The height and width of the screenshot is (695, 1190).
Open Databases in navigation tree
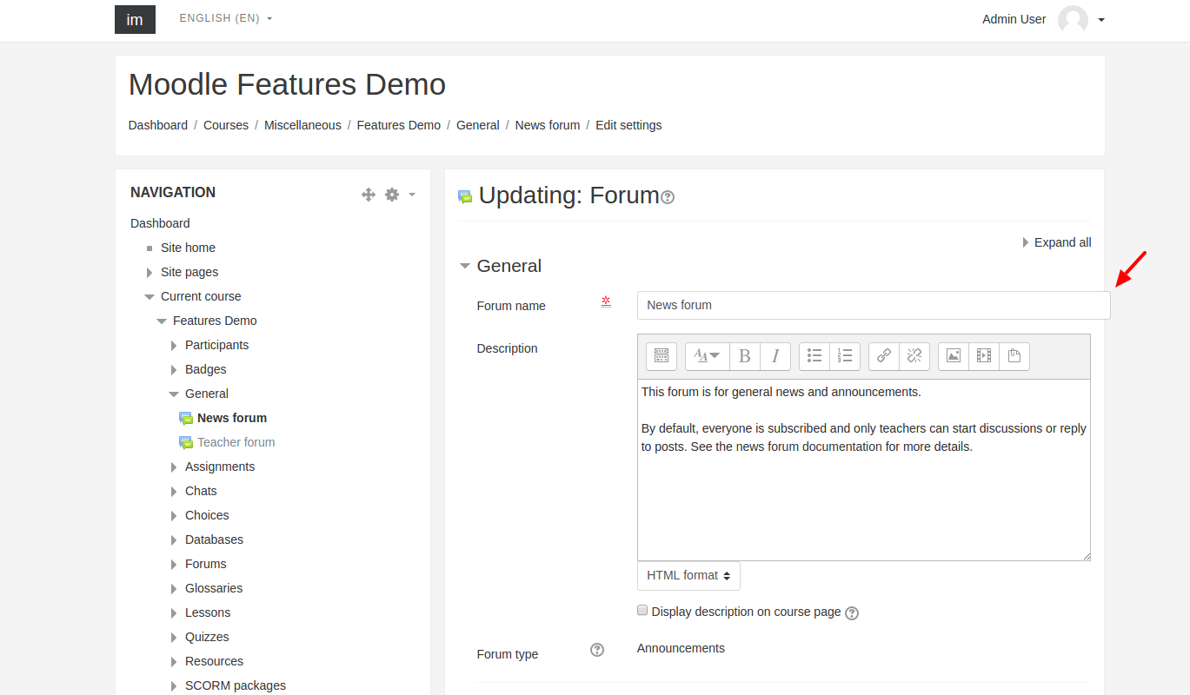[x=214, y=539]
